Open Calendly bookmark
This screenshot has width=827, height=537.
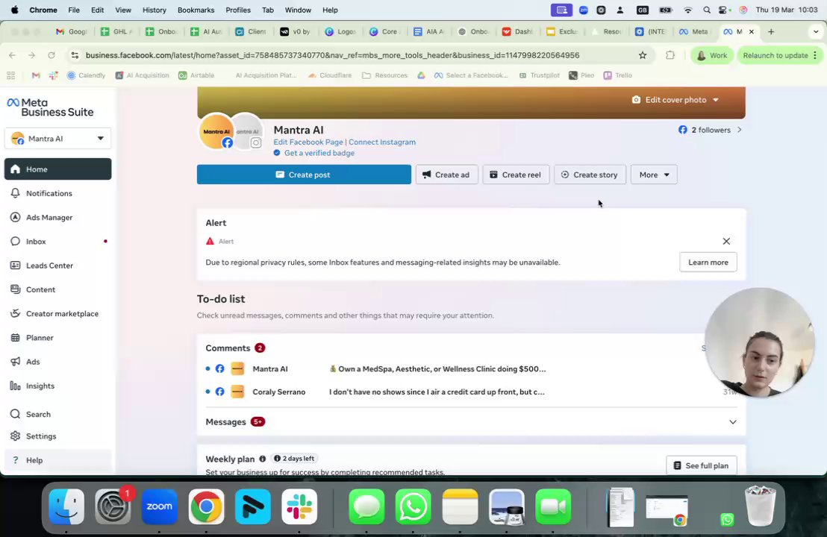tap(86, 75)
